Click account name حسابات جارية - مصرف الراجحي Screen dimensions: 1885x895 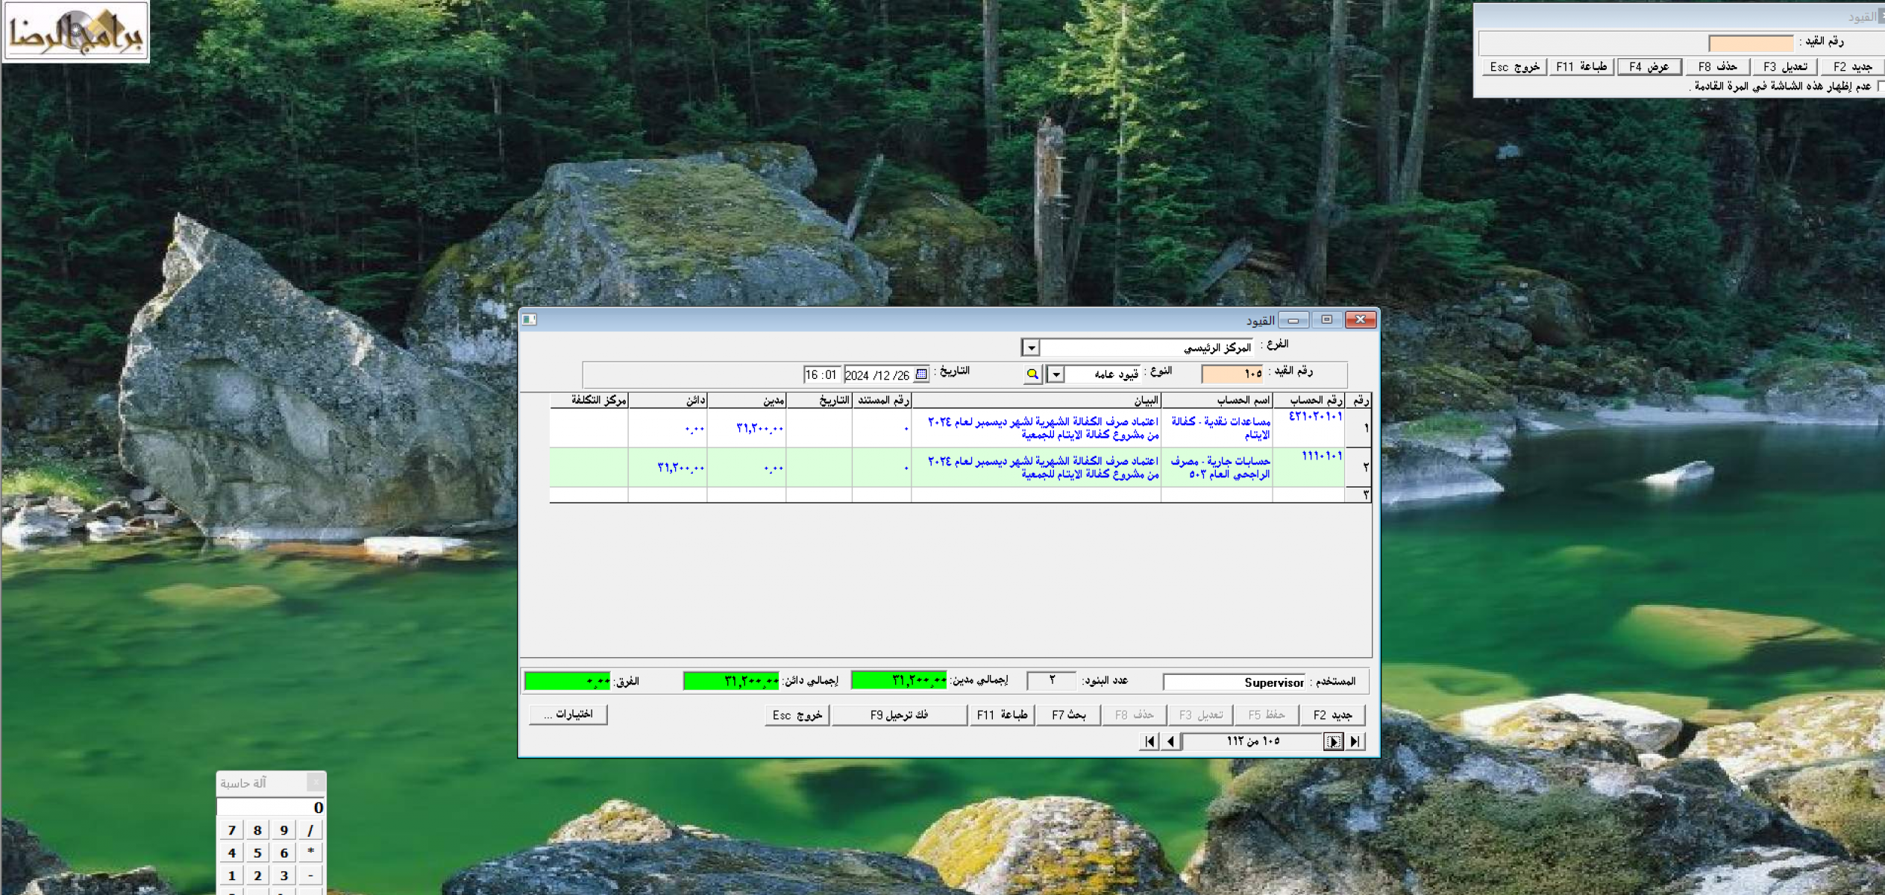point(1217,468)
